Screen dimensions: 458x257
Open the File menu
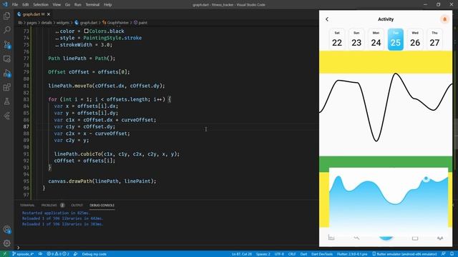15,5
